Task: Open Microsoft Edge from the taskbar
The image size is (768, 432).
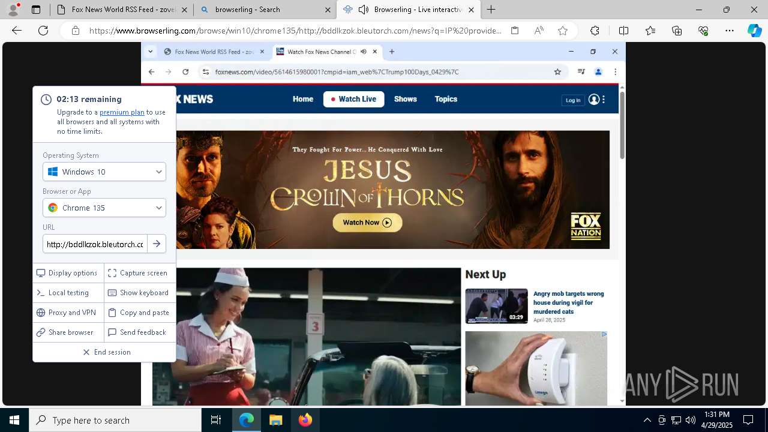Action: (x=247, y=420)
